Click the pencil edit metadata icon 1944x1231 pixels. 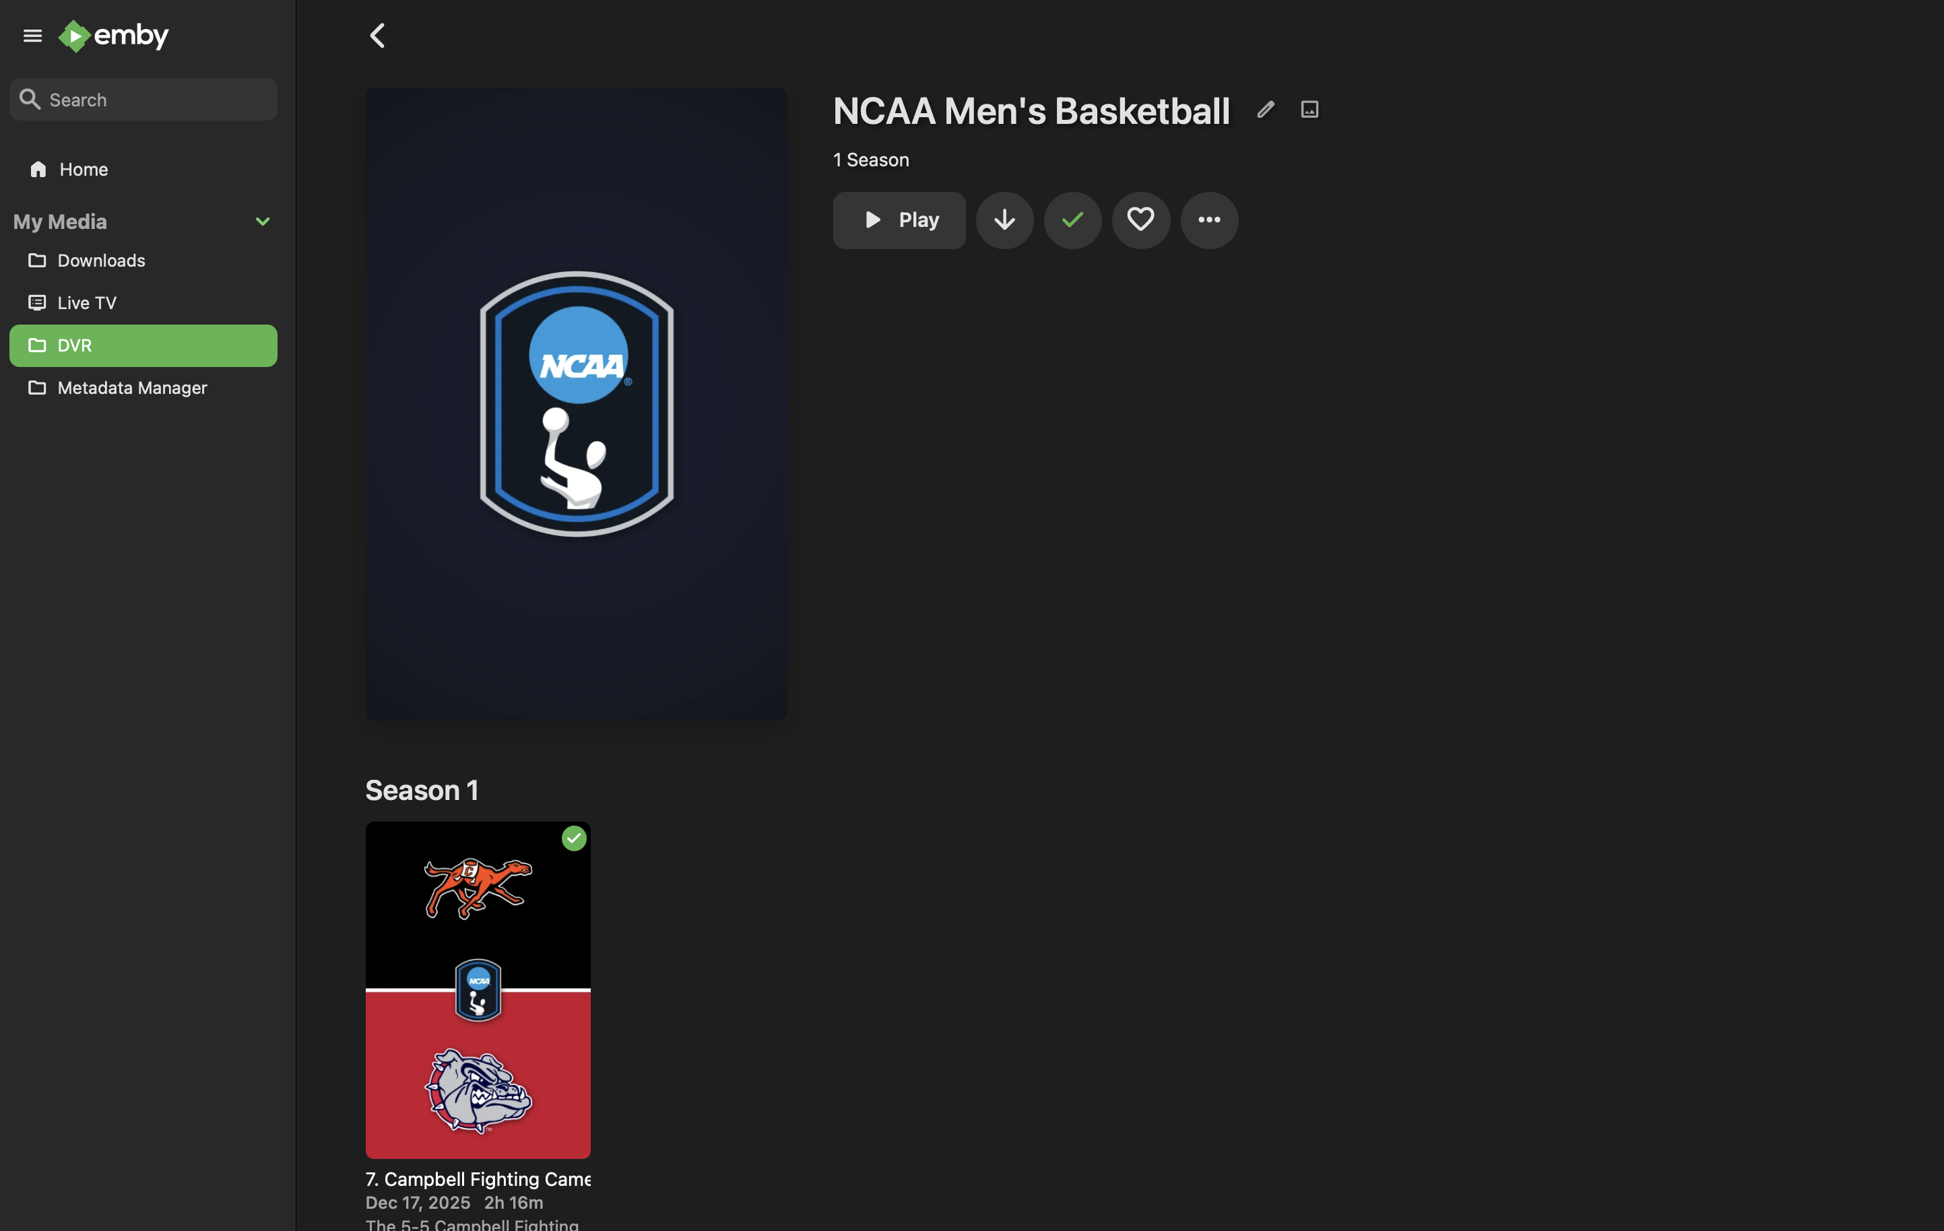click(1265, 109)
